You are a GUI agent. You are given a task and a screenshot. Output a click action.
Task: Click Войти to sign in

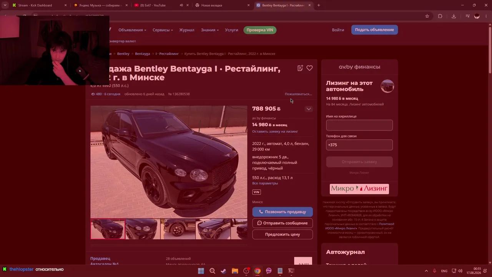[x=338, y=30]
